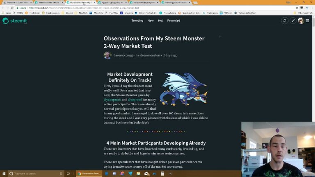Open the Steemit search magnifier icon

coord(285,20)
